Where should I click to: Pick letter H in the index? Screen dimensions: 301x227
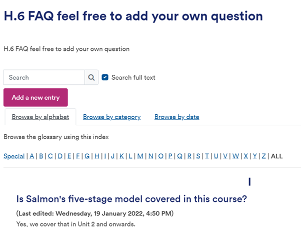pos(97,156)
